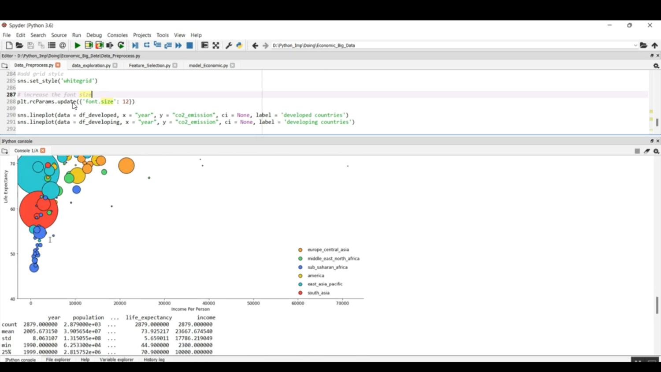Start debugging with the Debug file icon
The image size is (661, 372).
pos(135,45)
